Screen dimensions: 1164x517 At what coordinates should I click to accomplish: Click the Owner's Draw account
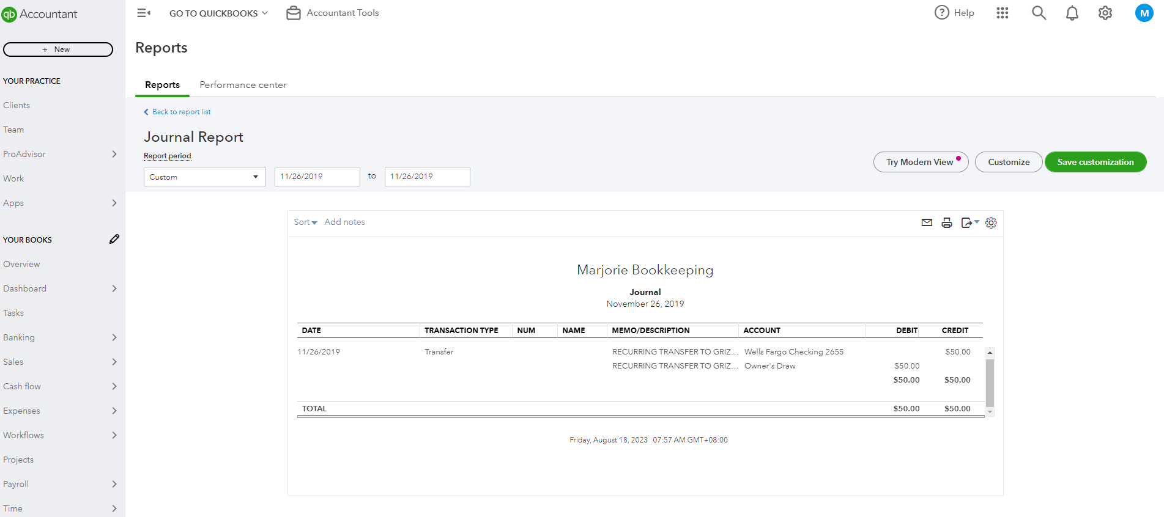(770, 366)
